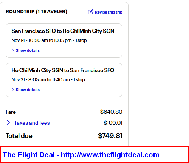This screenshot has height=163, width=189.
Task: Select the $109.01 taxes amount
Action: 113,123
